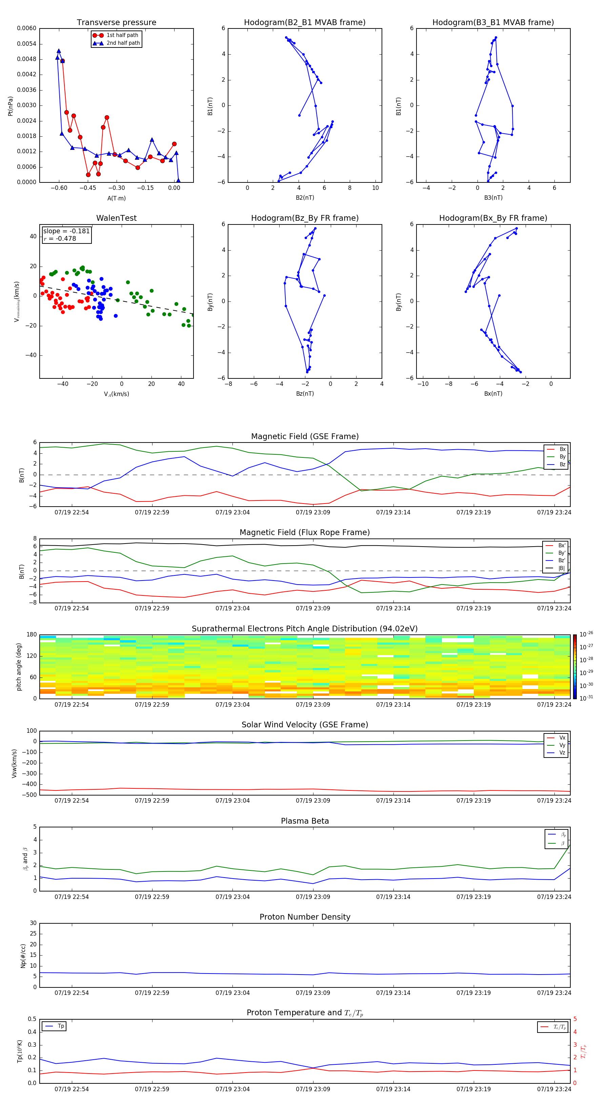Viewport: 610px width, 1119px height.
Task: Click the 07/19 23:24 tick under Solar Wind Velocity
Action: pos(554,801)
